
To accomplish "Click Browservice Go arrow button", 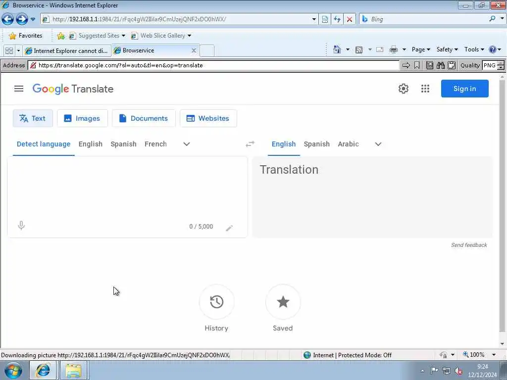I will coord(406,65).
